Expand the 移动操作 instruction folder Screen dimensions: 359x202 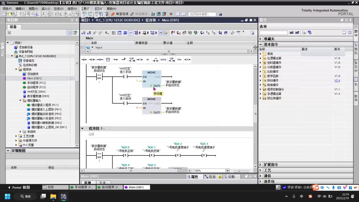point(260,81)
